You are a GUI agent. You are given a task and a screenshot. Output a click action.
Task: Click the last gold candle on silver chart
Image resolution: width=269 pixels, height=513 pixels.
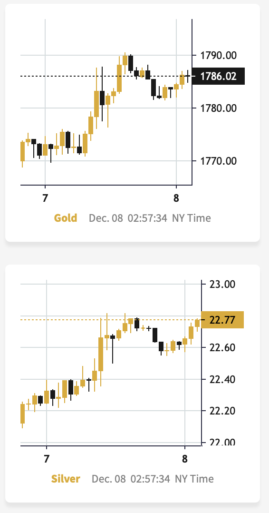click(x=197, y=323)
